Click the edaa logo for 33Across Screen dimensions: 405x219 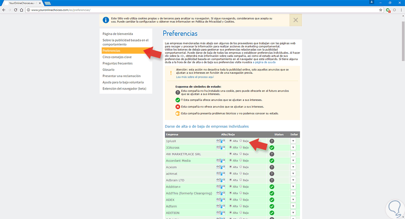pyautogui.click(x=221, y=147)
